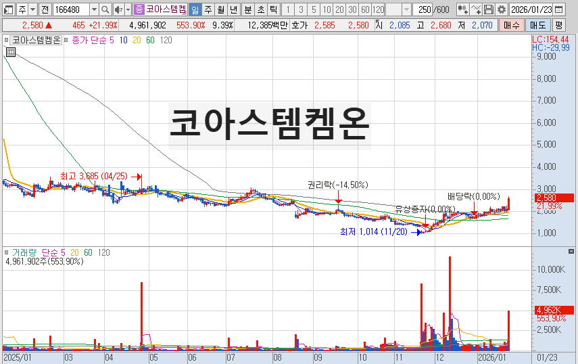Click the 최고 3,685 (04/25) marker

(94, 177)
